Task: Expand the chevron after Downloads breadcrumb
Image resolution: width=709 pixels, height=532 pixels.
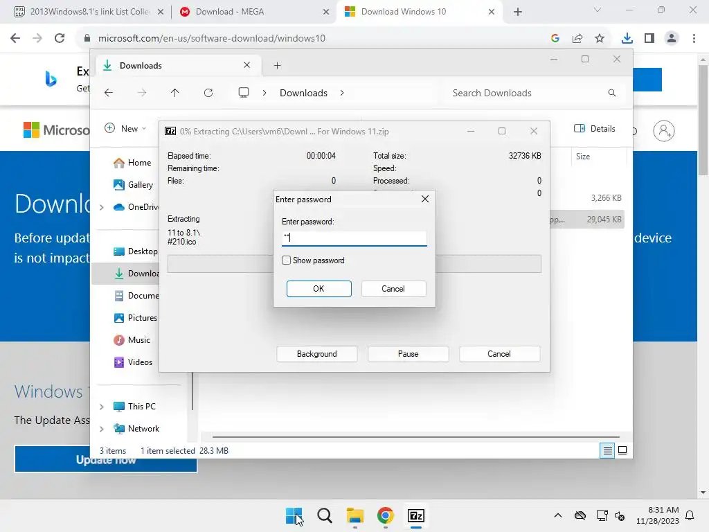Action: [342, 93]
